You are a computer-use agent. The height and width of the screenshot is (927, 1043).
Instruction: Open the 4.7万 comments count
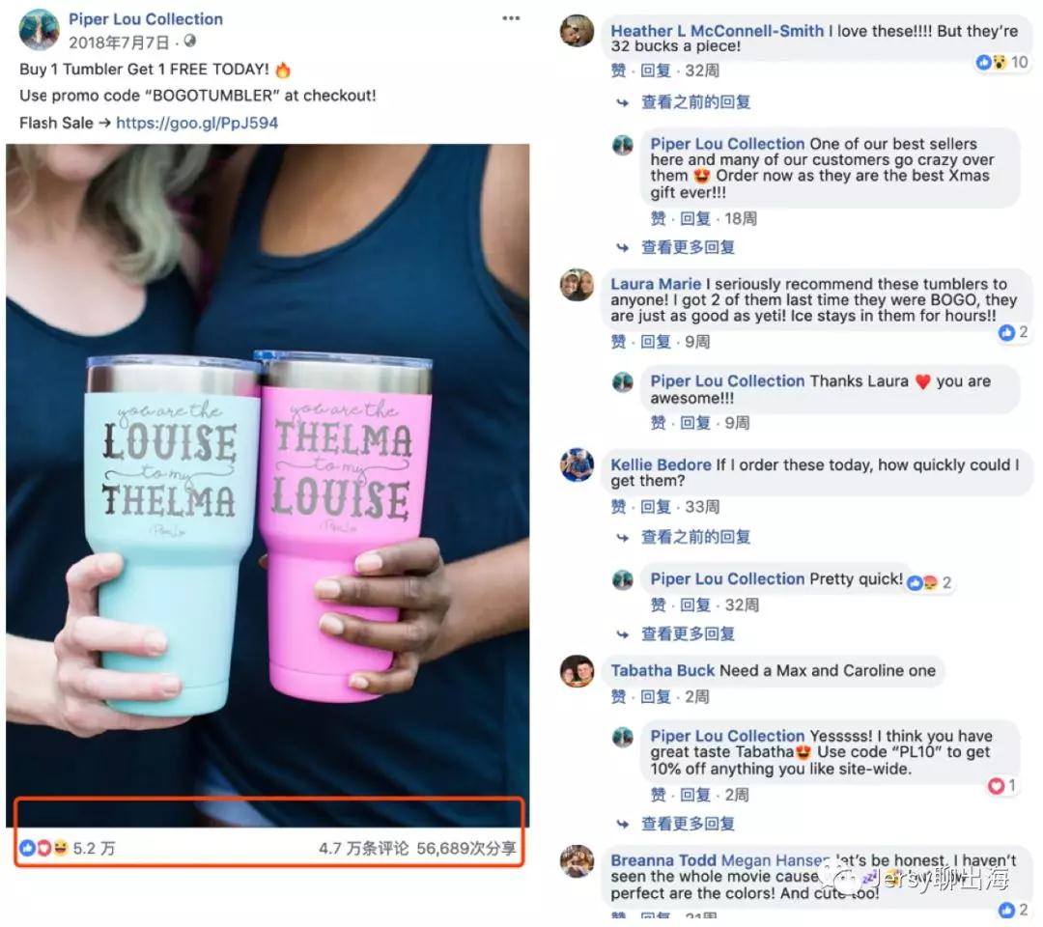coord(363,849)
